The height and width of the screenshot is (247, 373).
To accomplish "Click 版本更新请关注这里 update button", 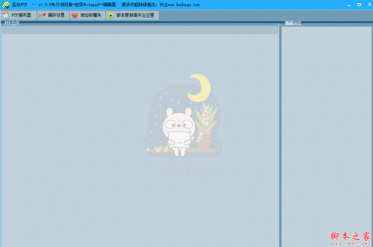I will (x=132, y=15).
